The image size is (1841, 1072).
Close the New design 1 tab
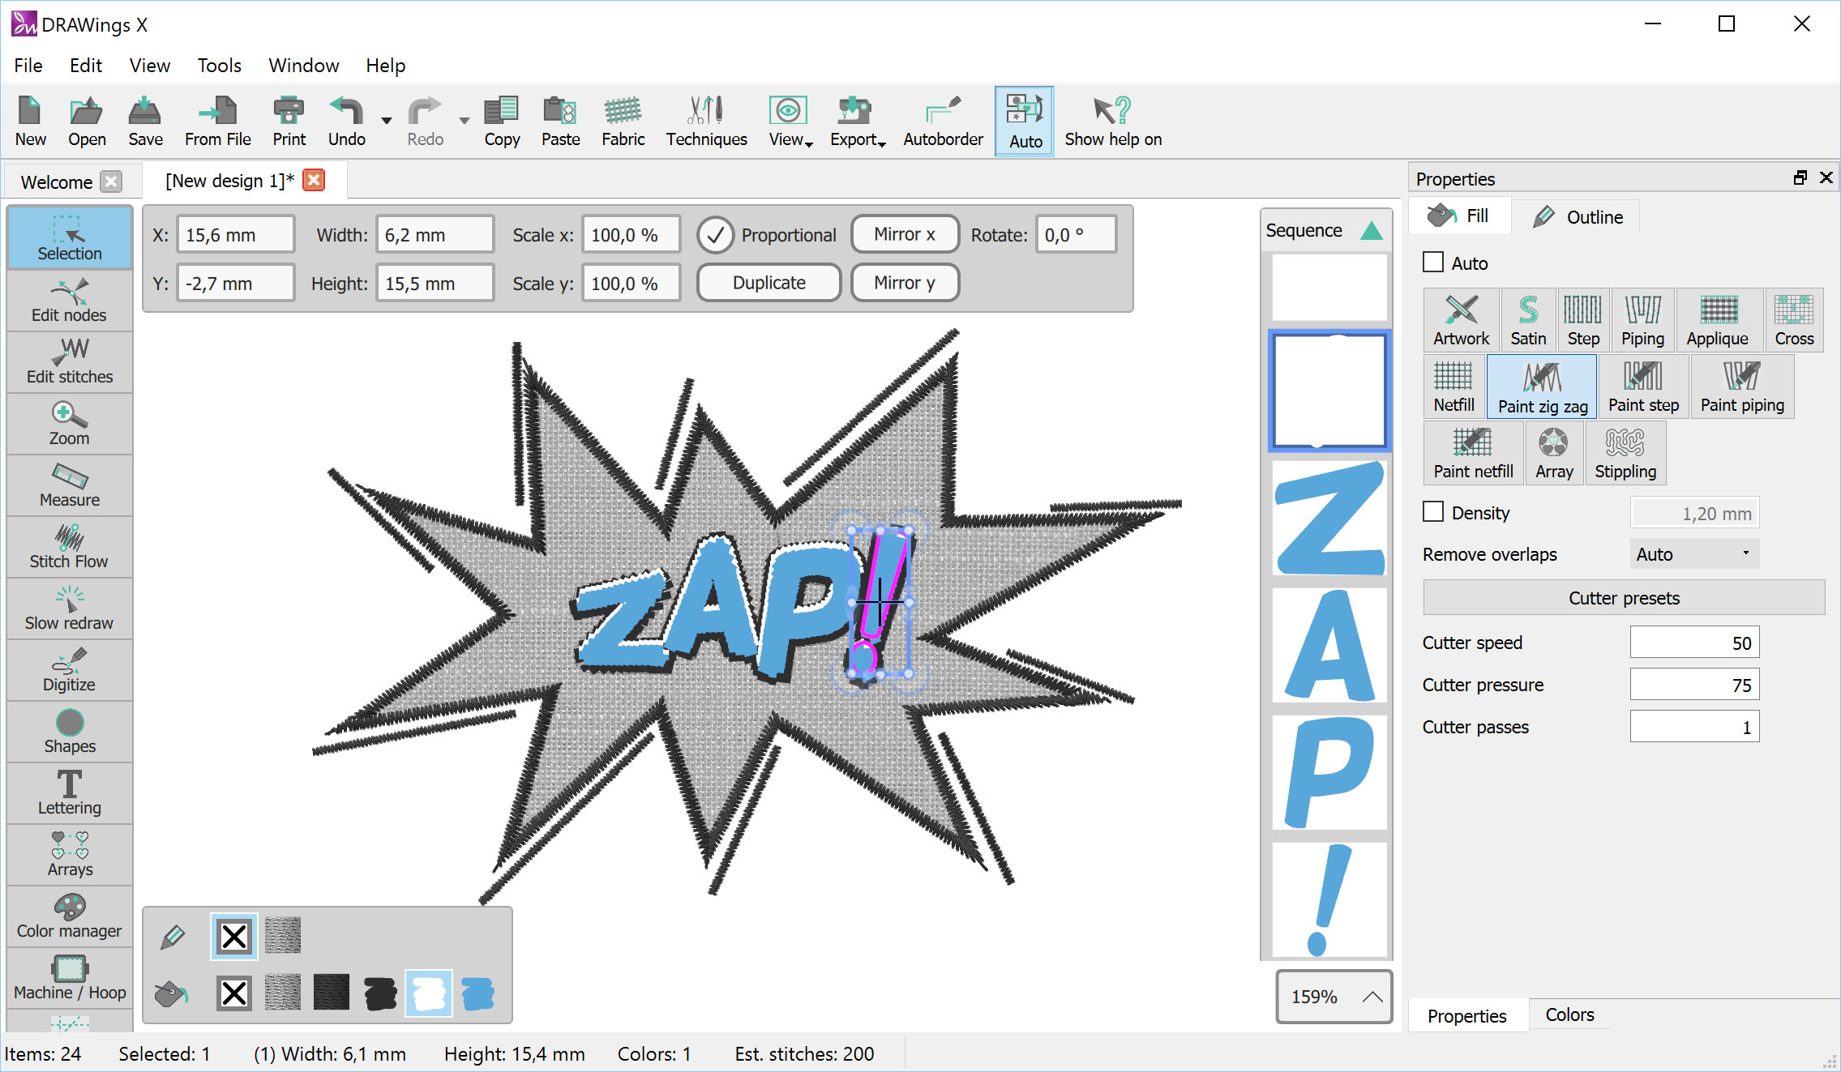(x=314, y=180)
